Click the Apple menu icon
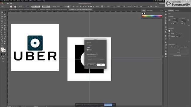Viewport: 191px width, 107px height. 2,1
